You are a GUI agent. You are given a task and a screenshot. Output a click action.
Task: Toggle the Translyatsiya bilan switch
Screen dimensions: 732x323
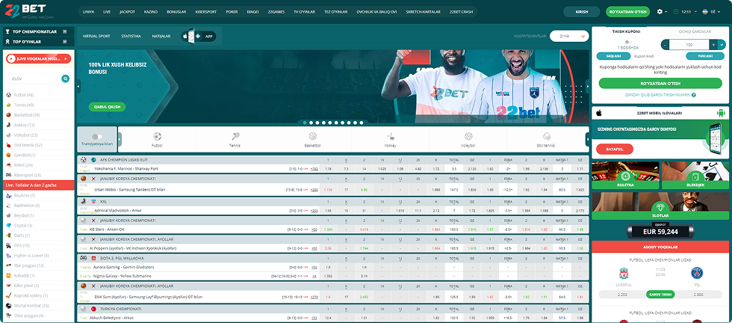(97, 137)
